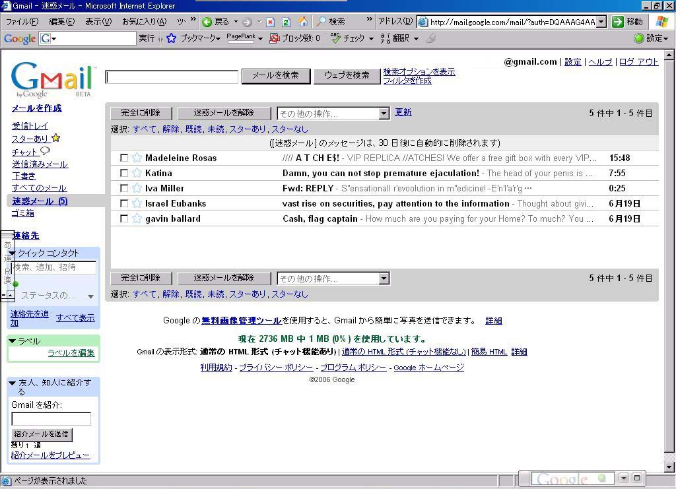
Task: Star the Iva Miller message
Action: coord(137,188)
